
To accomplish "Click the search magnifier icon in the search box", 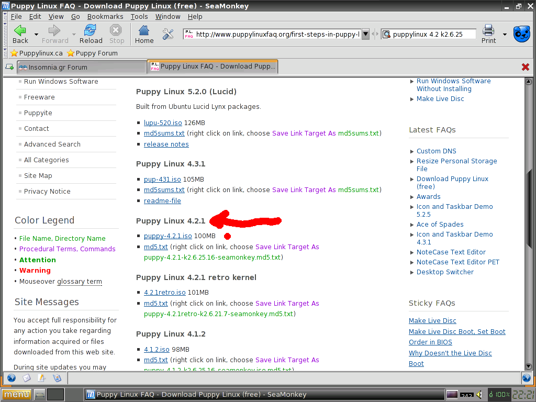I will (x=386, y=34).
